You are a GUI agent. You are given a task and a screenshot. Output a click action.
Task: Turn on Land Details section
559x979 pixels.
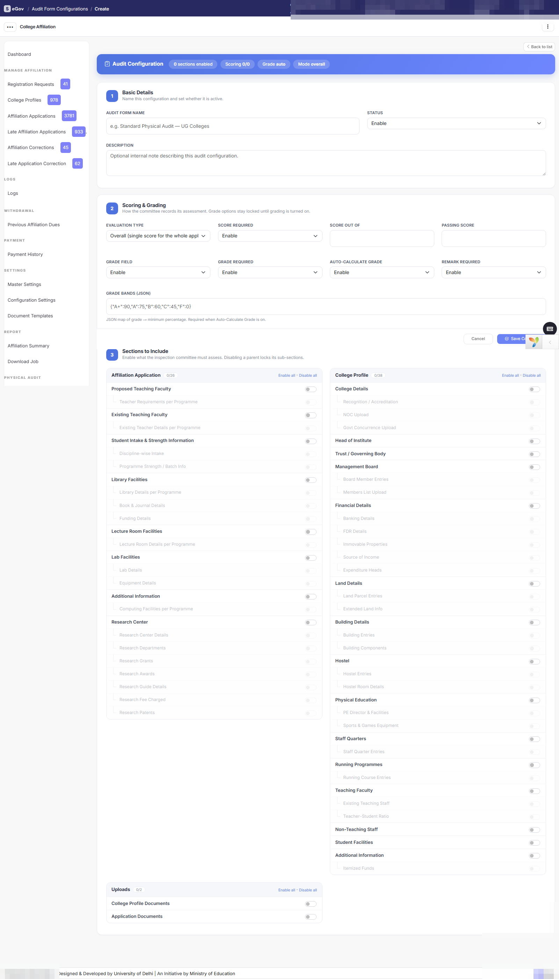(535, 584)
